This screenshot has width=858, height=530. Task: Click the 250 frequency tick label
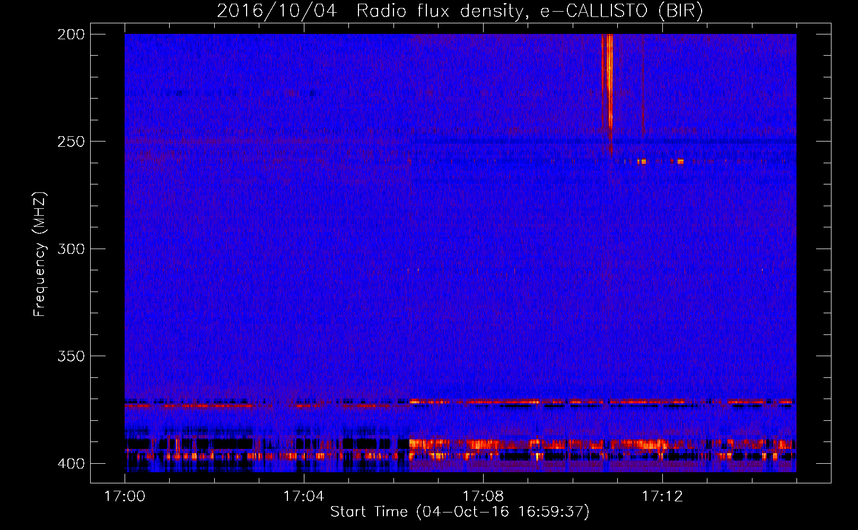click(x=71, y=142)
